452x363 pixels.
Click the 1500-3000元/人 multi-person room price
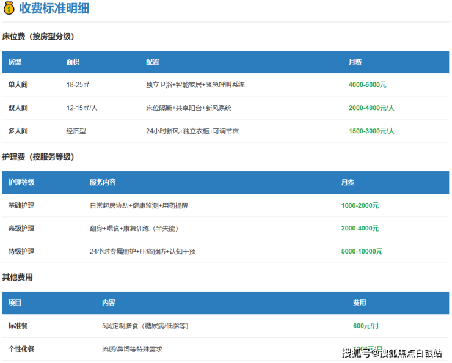(371, 131)
